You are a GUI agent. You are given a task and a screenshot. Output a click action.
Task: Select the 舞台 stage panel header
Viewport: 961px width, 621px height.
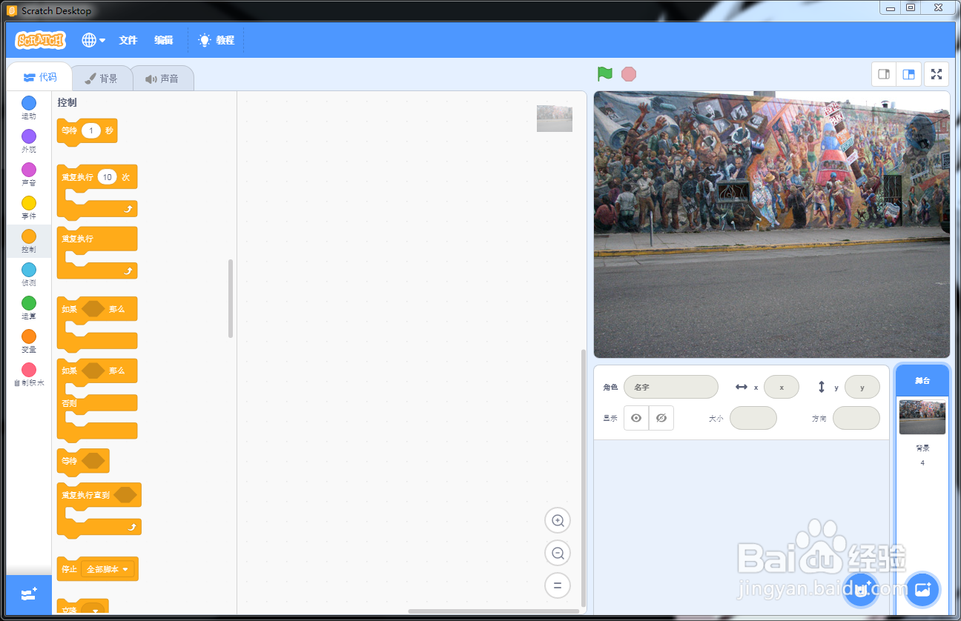[922, 380]
